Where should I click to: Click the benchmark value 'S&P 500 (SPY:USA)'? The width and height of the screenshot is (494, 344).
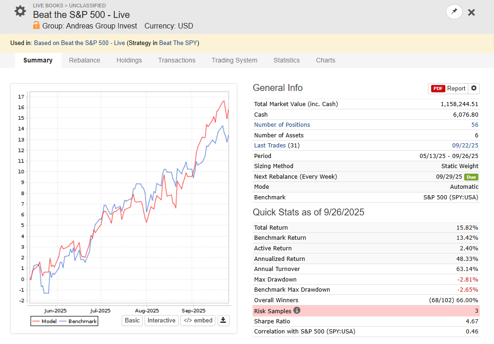click(450, 197)
